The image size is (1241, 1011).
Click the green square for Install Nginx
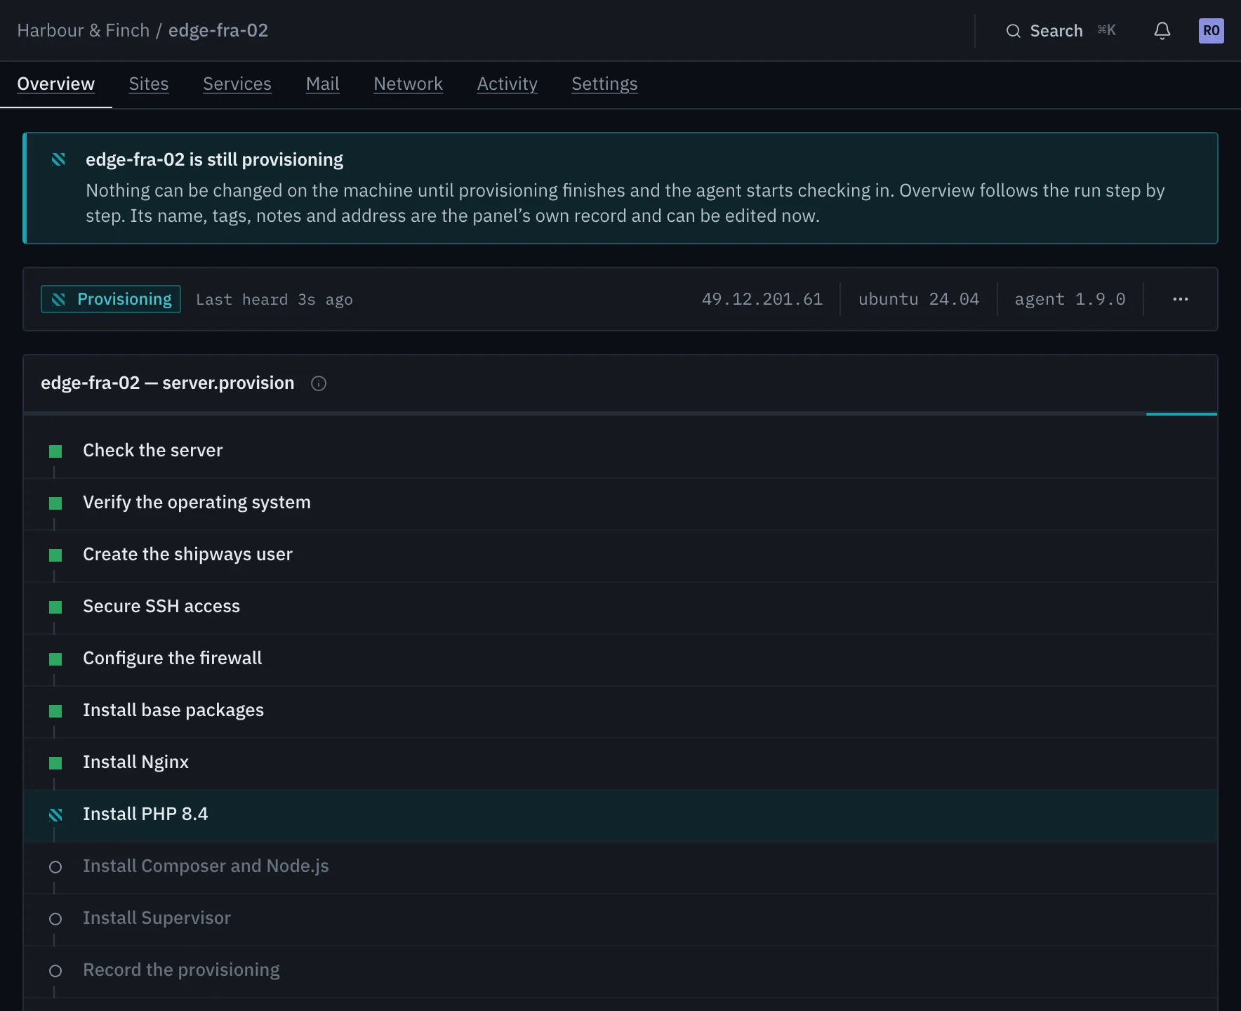[x=55, y=763]
